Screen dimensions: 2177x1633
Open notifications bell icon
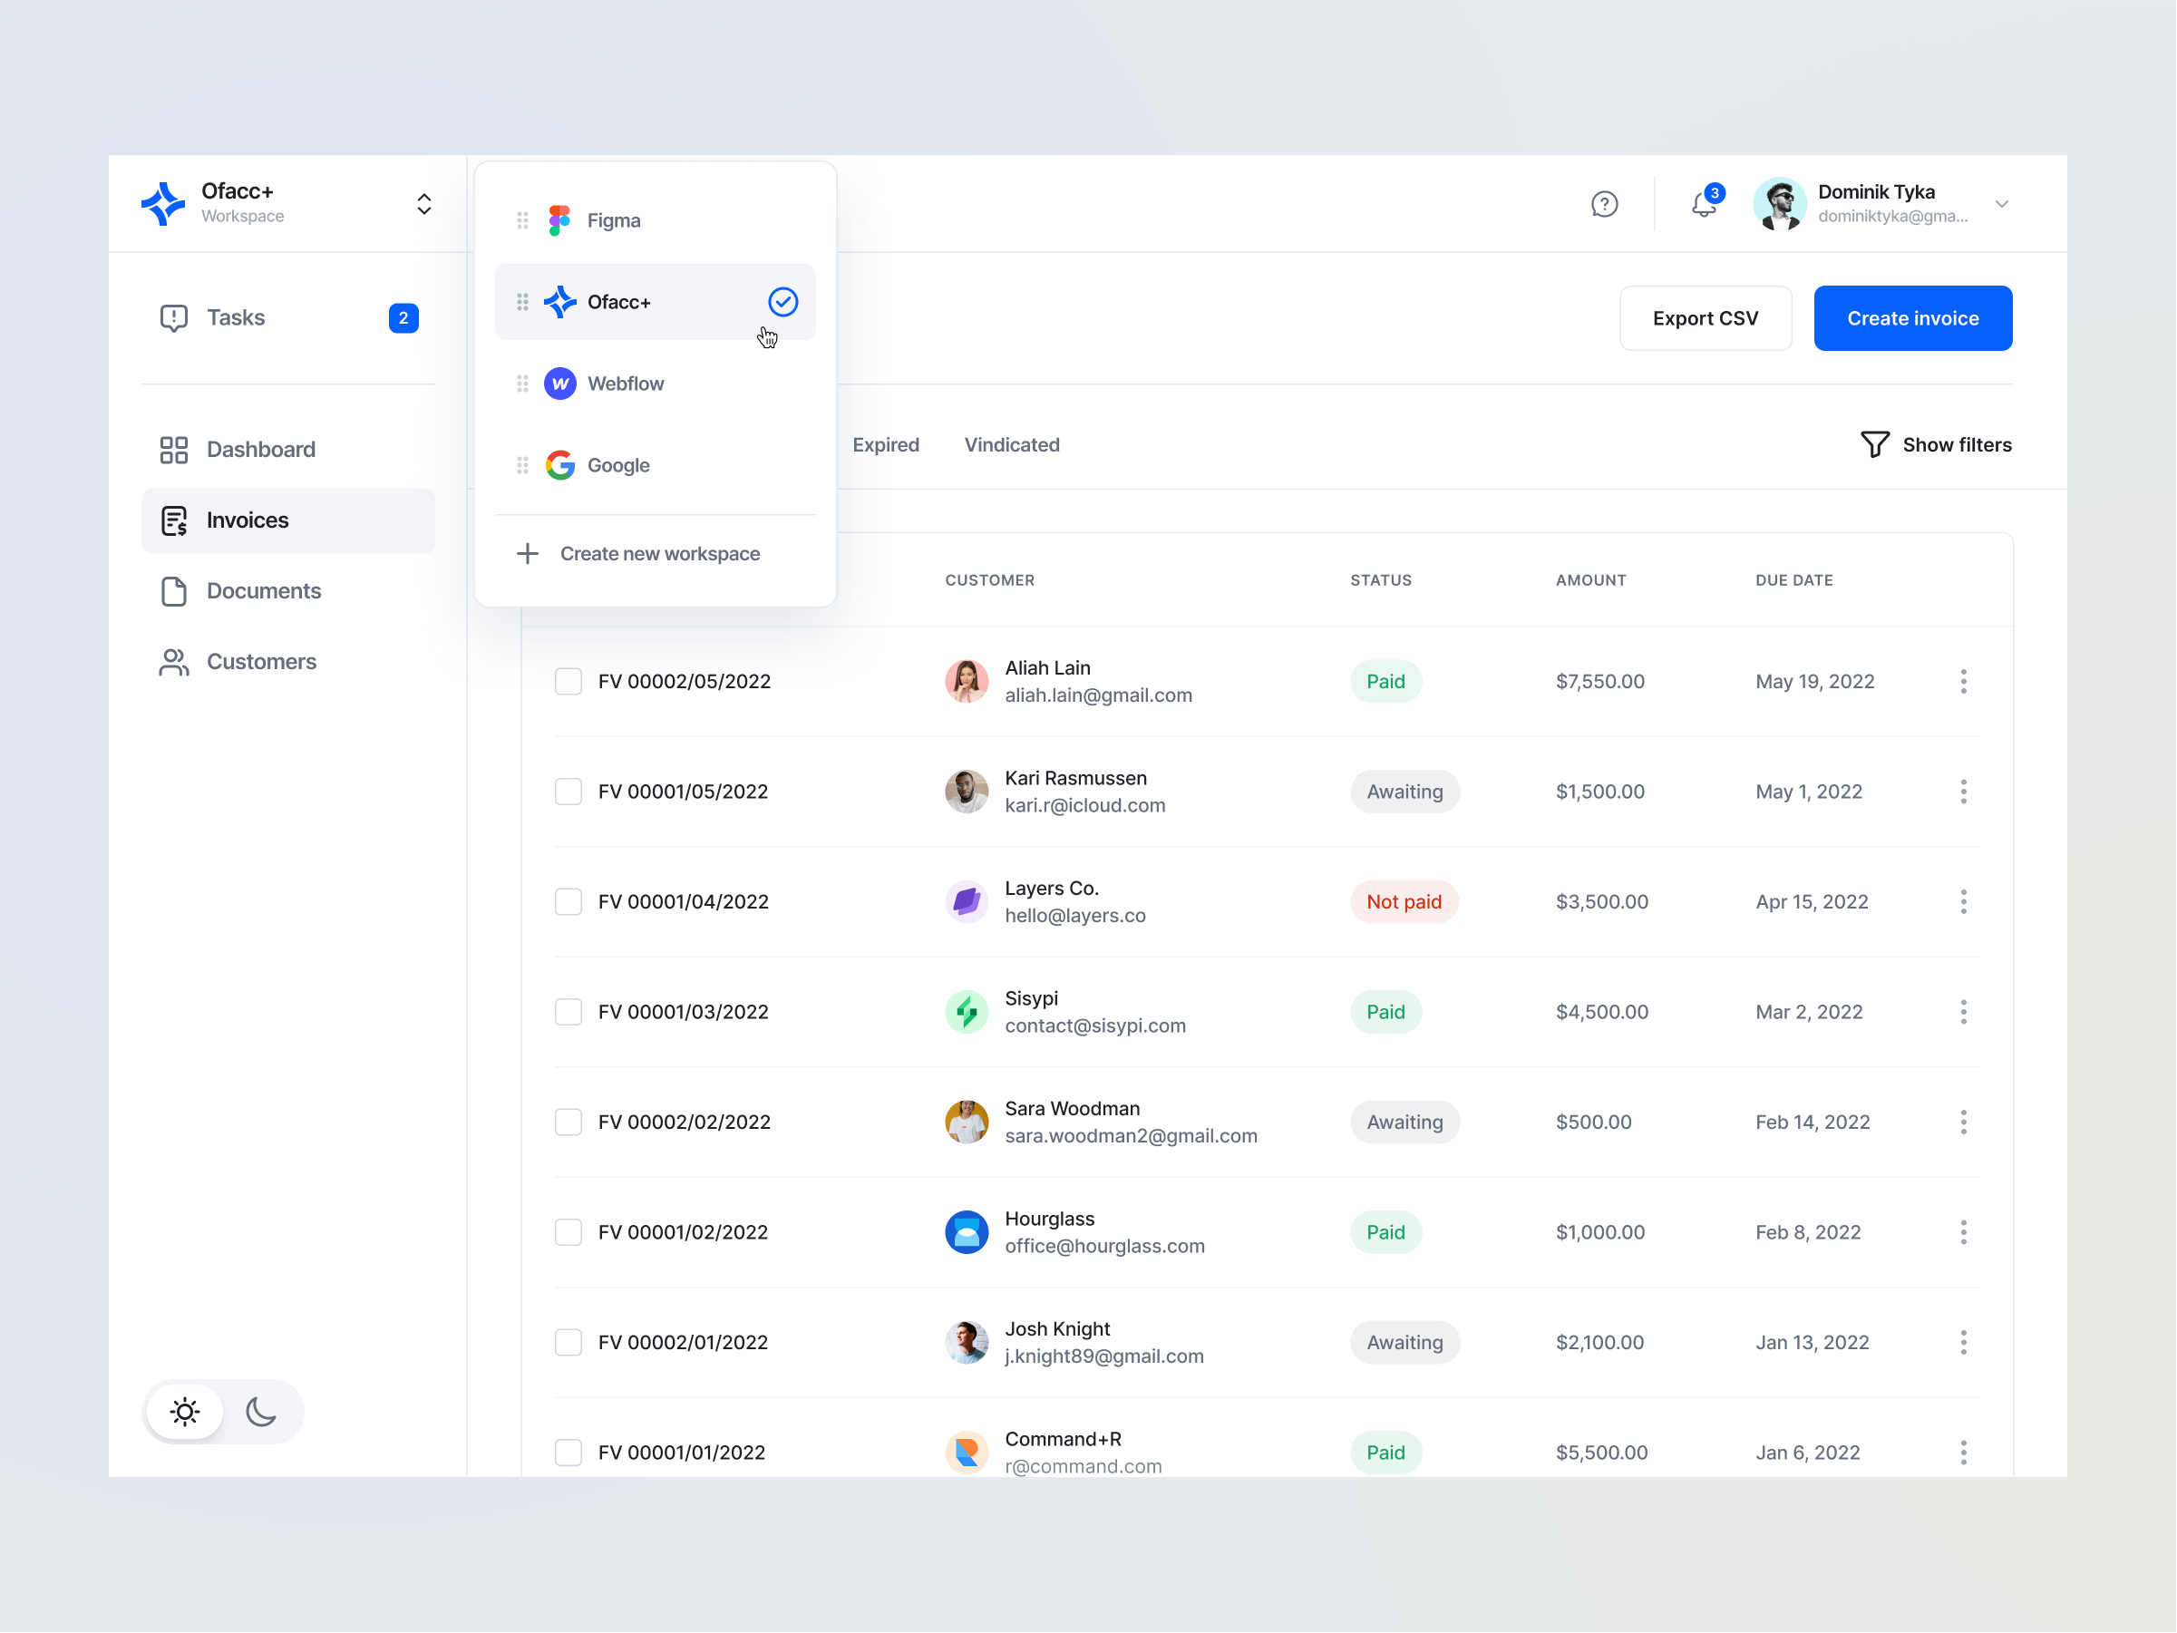1704,202
